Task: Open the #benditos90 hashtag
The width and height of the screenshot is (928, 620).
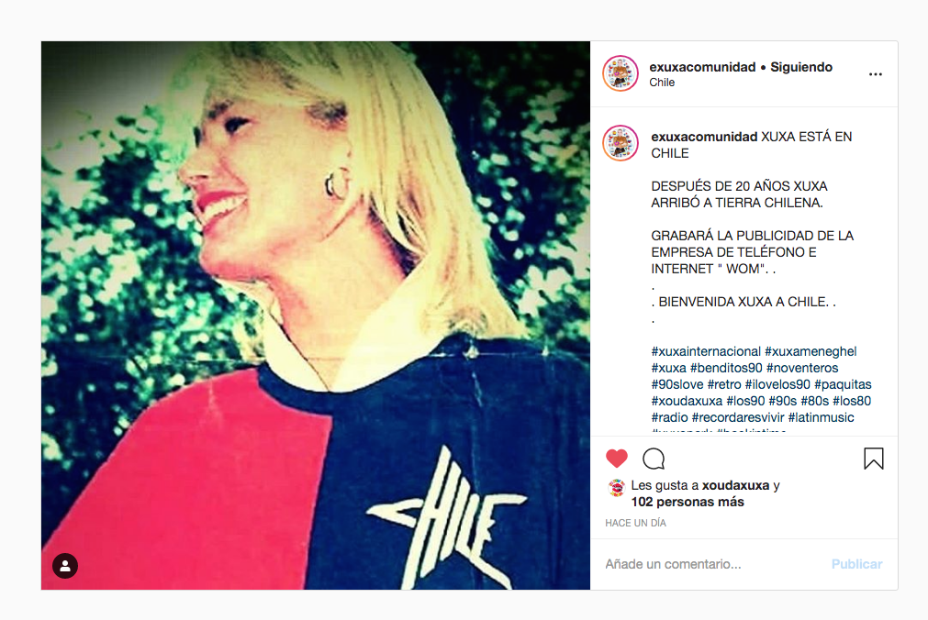Action: coord(726,368)
